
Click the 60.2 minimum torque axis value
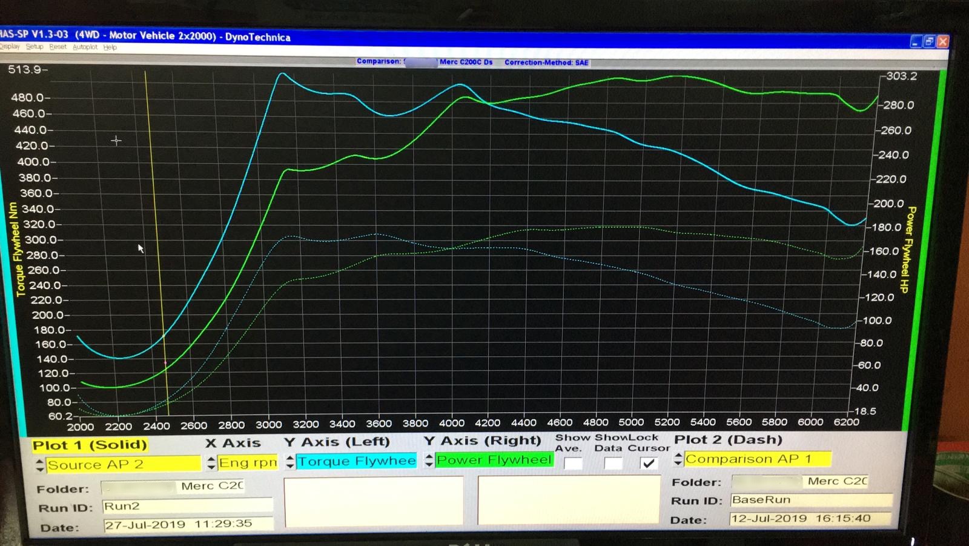(61, 416)
